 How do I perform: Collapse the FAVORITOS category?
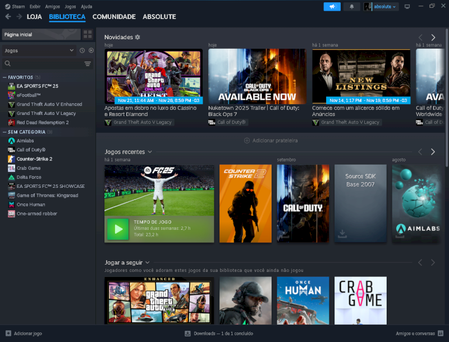tap(4, 77)
